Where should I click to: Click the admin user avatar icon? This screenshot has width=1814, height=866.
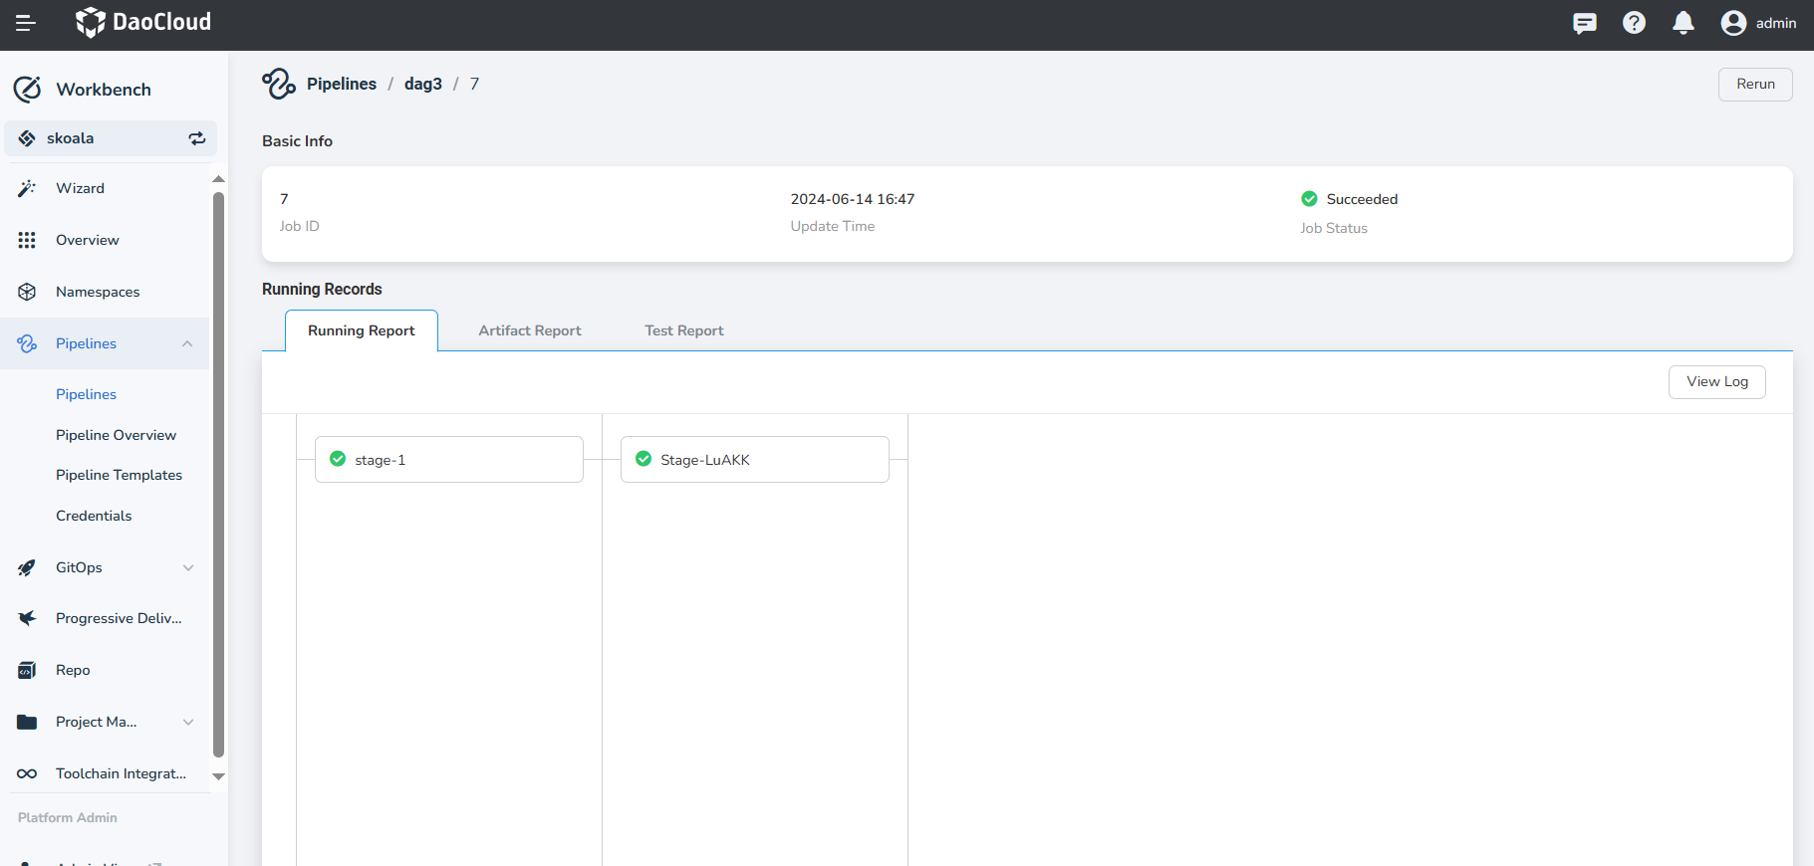(x=1733, y=23)
